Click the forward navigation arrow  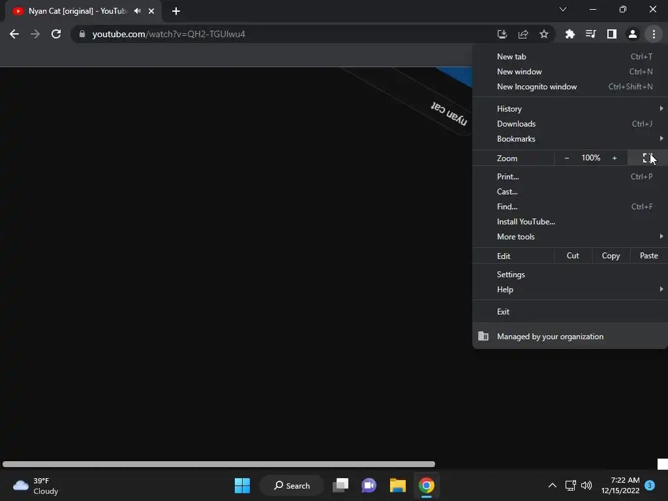35,34
